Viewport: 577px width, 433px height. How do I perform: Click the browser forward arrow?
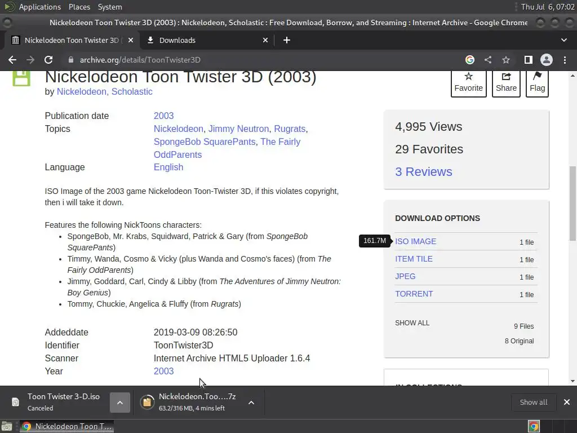[x=30, y=60]
